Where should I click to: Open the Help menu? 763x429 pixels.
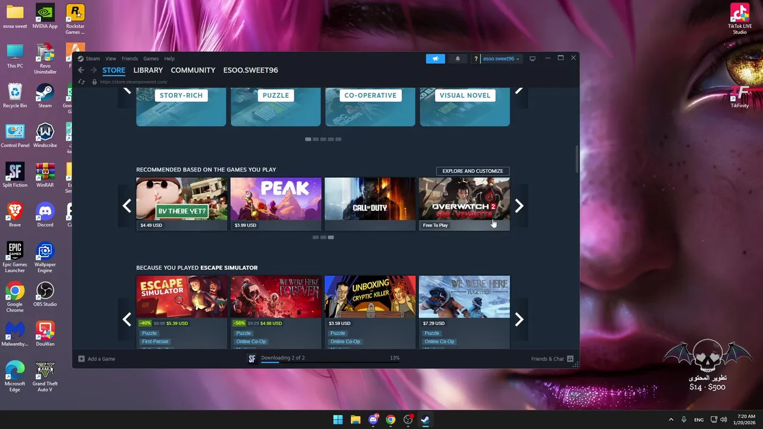169,58
